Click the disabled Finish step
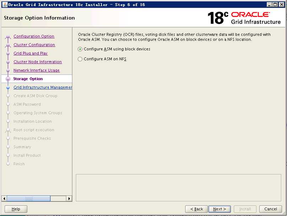 [x=19, y=164]
